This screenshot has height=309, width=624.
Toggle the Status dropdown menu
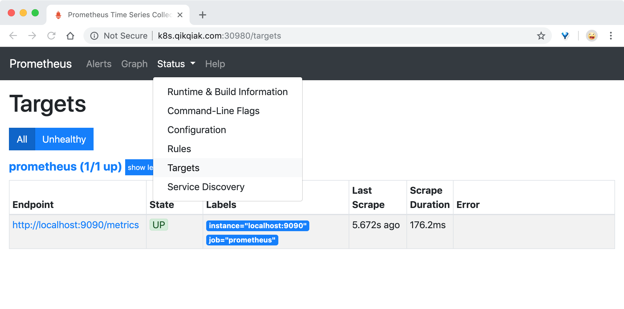(x=176, y=64)
